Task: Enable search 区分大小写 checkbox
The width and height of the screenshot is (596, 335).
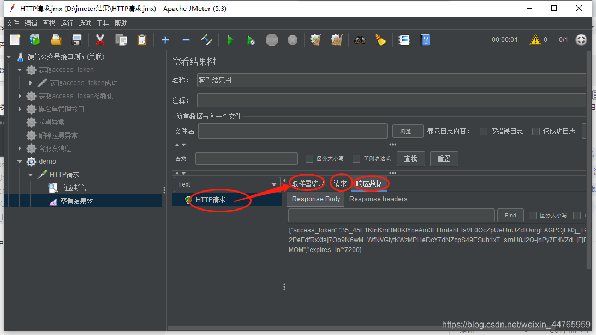Action: 309,159
